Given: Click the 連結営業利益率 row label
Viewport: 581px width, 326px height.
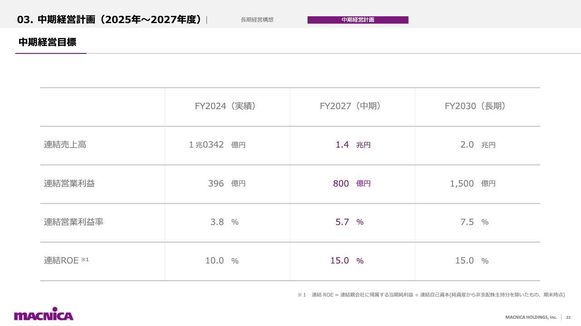Looking at the screenshot, I should [74, 222].
